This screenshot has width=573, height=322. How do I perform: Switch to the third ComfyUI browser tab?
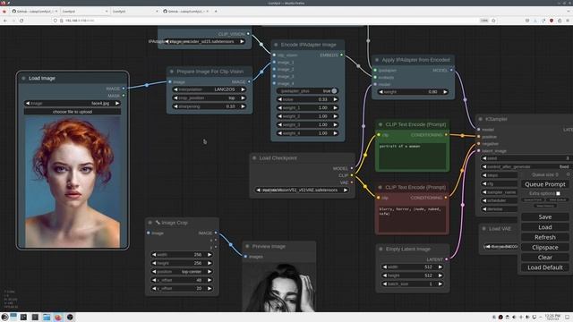point(135,12)
